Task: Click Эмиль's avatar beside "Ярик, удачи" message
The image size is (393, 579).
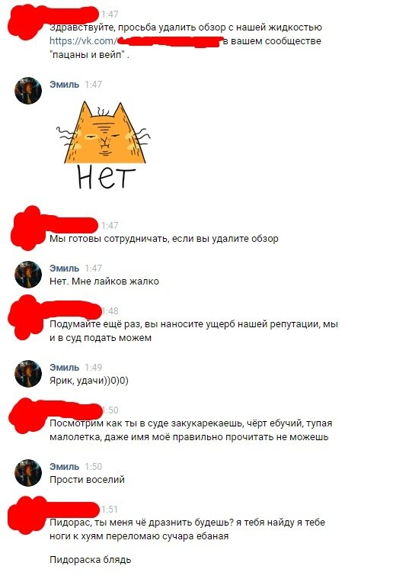Action: coord(28,374)
